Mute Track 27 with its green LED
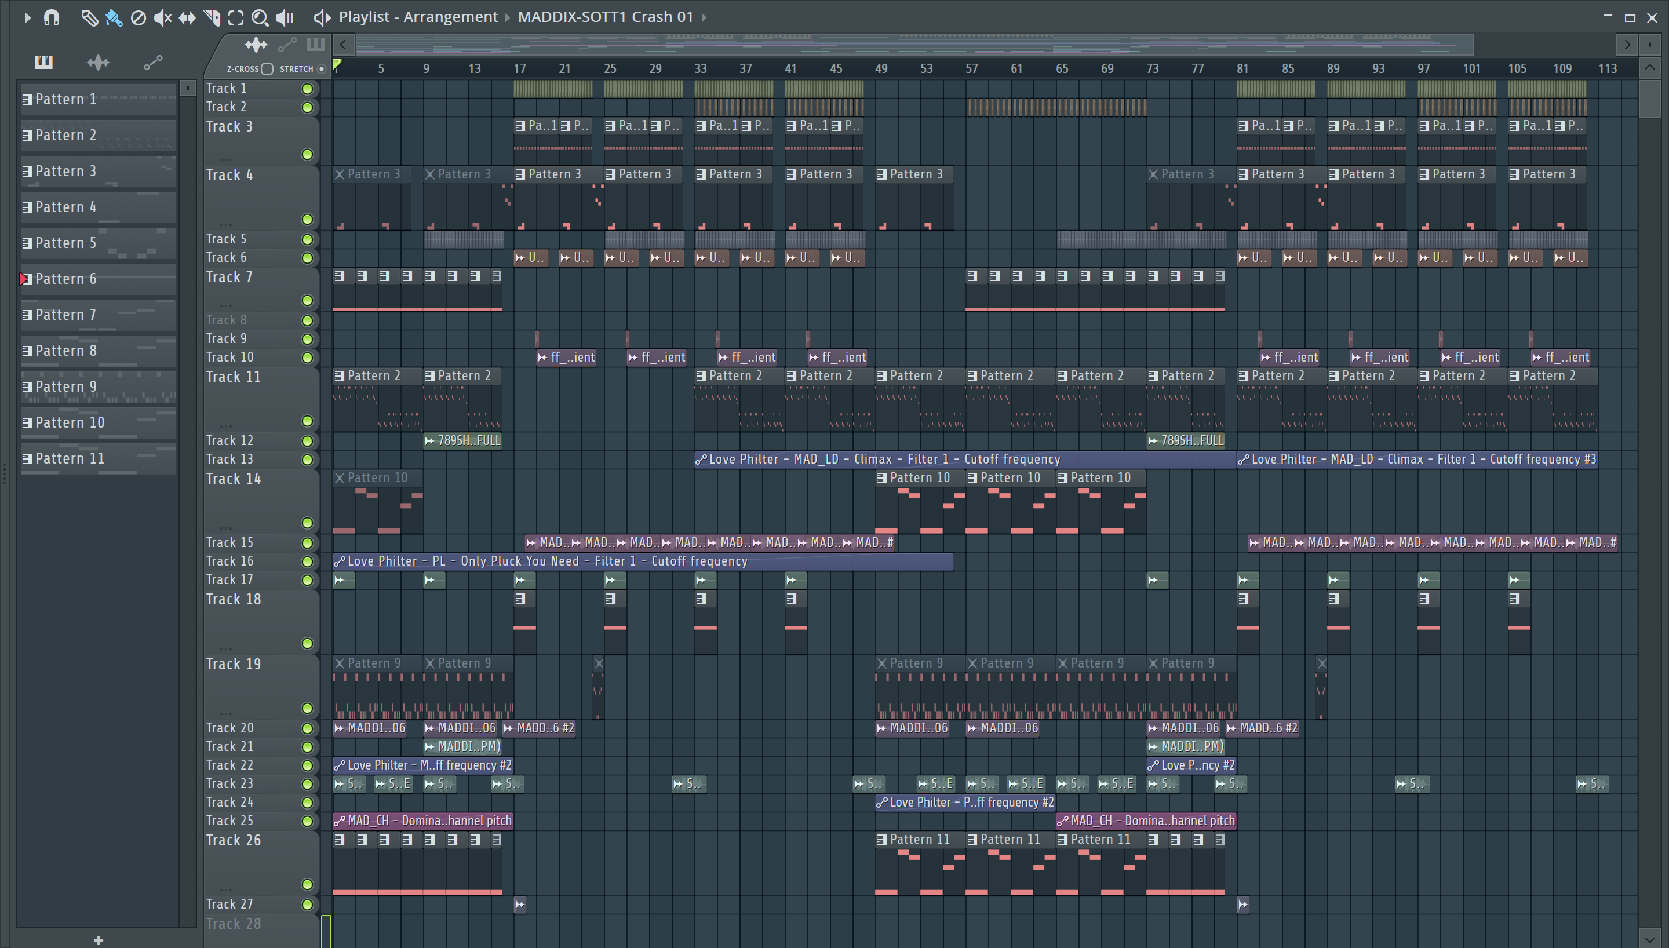This screenshot has height=948, width=1669. click(307, 905)
